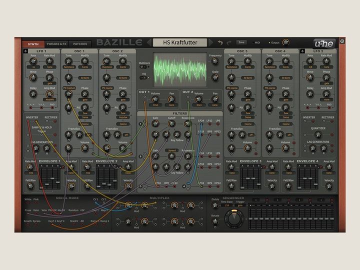This screenshot has width=360, height=270.
Task: Click the White noise output jack
Action: (28, 202)
